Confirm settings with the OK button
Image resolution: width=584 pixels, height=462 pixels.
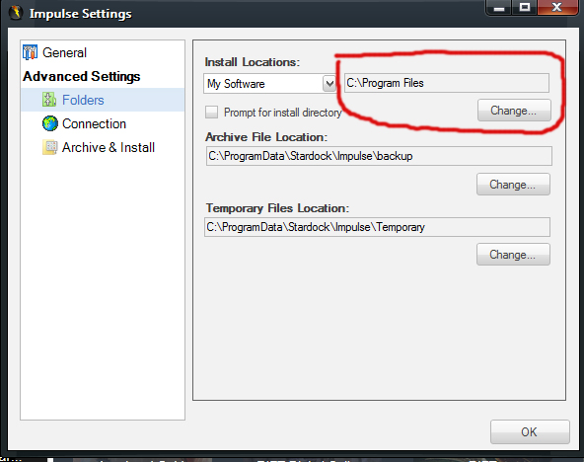point(530,431)
